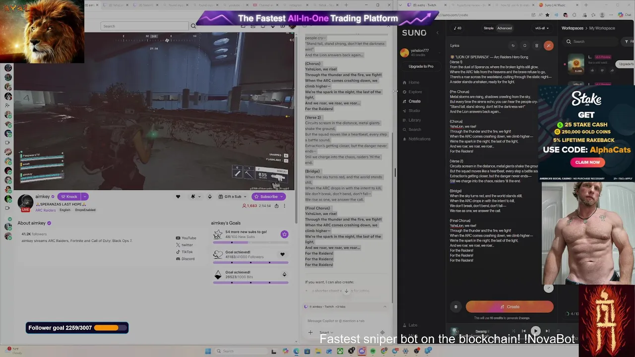Viewport: 635px width, 357px height.
Task: Follow heart icon on aimkey channel
Action: (178, 197)
